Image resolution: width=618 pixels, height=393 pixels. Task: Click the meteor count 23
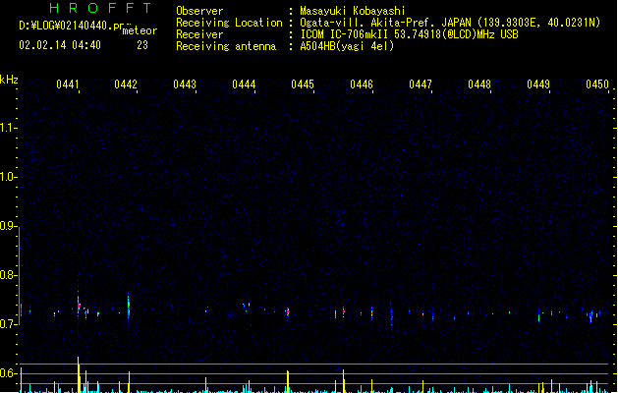[142, 45]
